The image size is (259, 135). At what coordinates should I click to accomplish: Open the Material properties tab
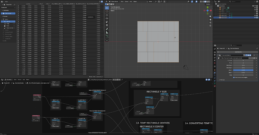coord(215,86)
